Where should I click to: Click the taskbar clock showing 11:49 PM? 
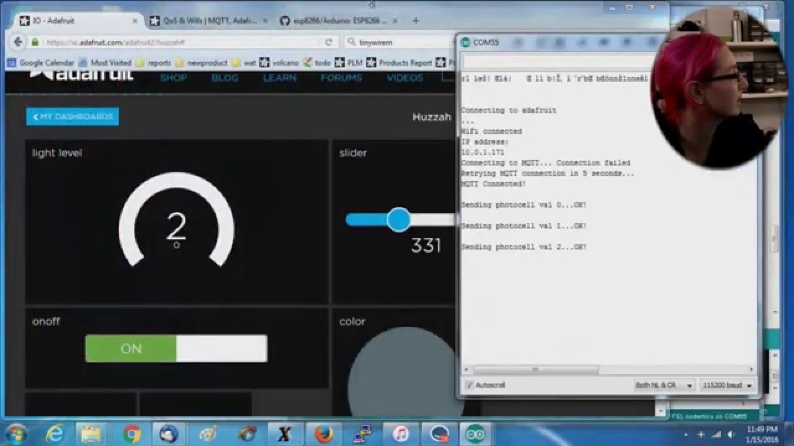(763, 434)
